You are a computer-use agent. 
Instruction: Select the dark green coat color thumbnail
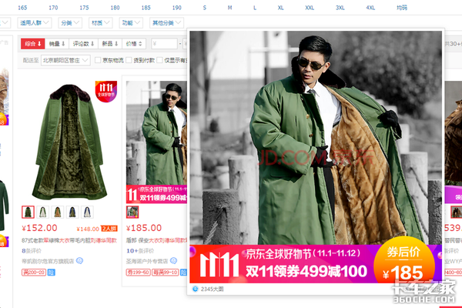[28, 212]
